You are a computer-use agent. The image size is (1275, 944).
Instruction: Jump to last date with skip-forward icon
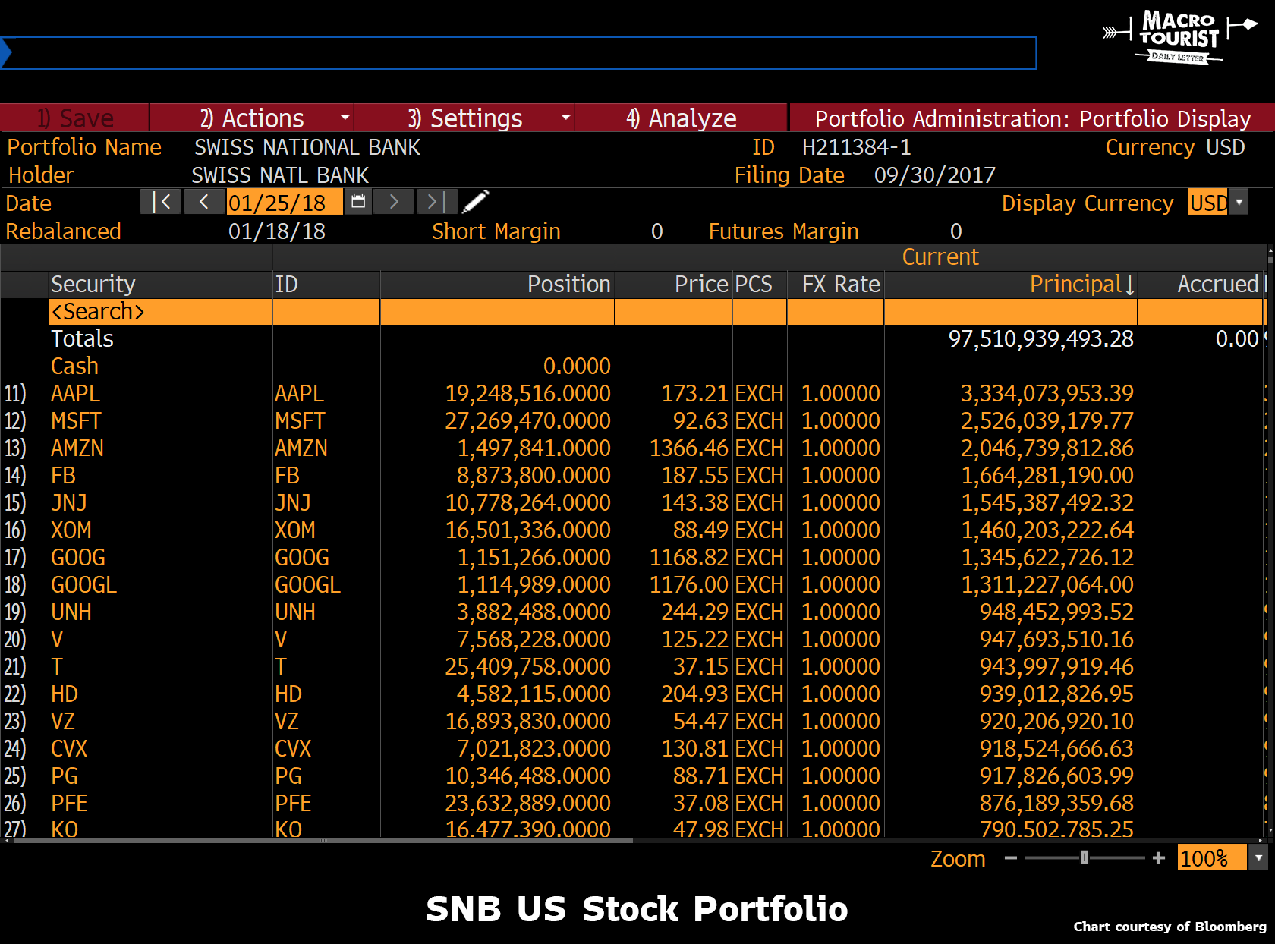click(x=436, y=203)
